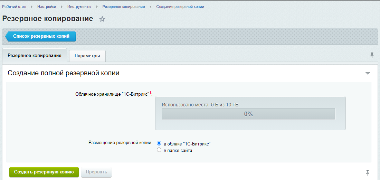This screenshot has width=380, height=180.
Task: Click footnote 1 next to Облачное хранилище
Action: (150, 93)
